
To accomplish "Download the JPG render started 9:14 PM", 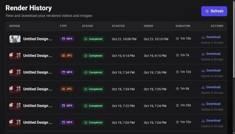I will pyautogui.click(x=211, y=54).
